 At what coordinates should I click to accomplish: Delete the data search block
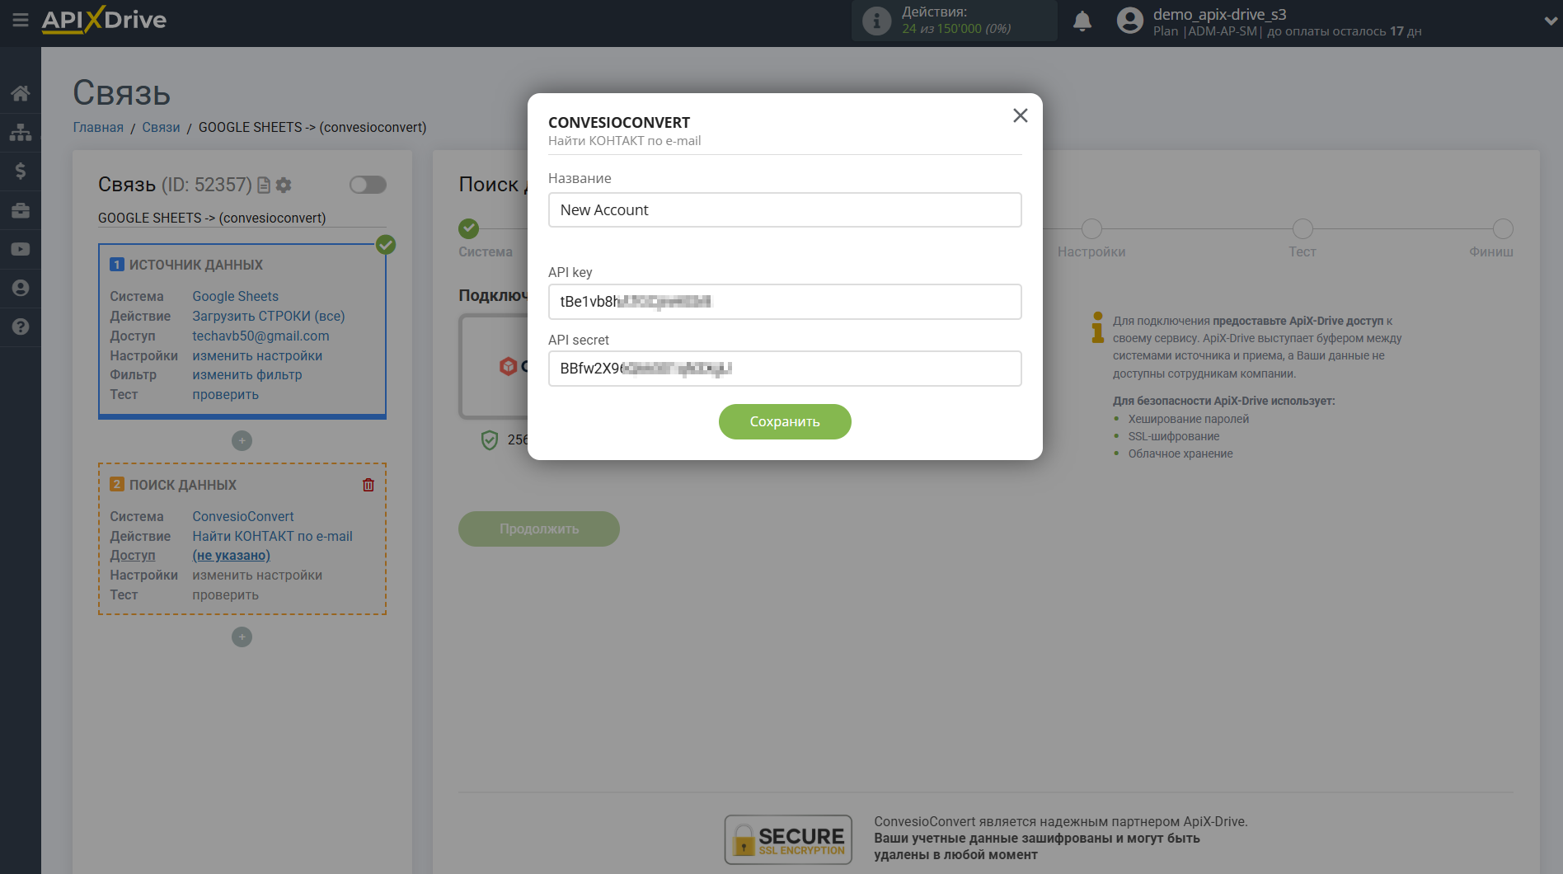(x=368, y=485)
